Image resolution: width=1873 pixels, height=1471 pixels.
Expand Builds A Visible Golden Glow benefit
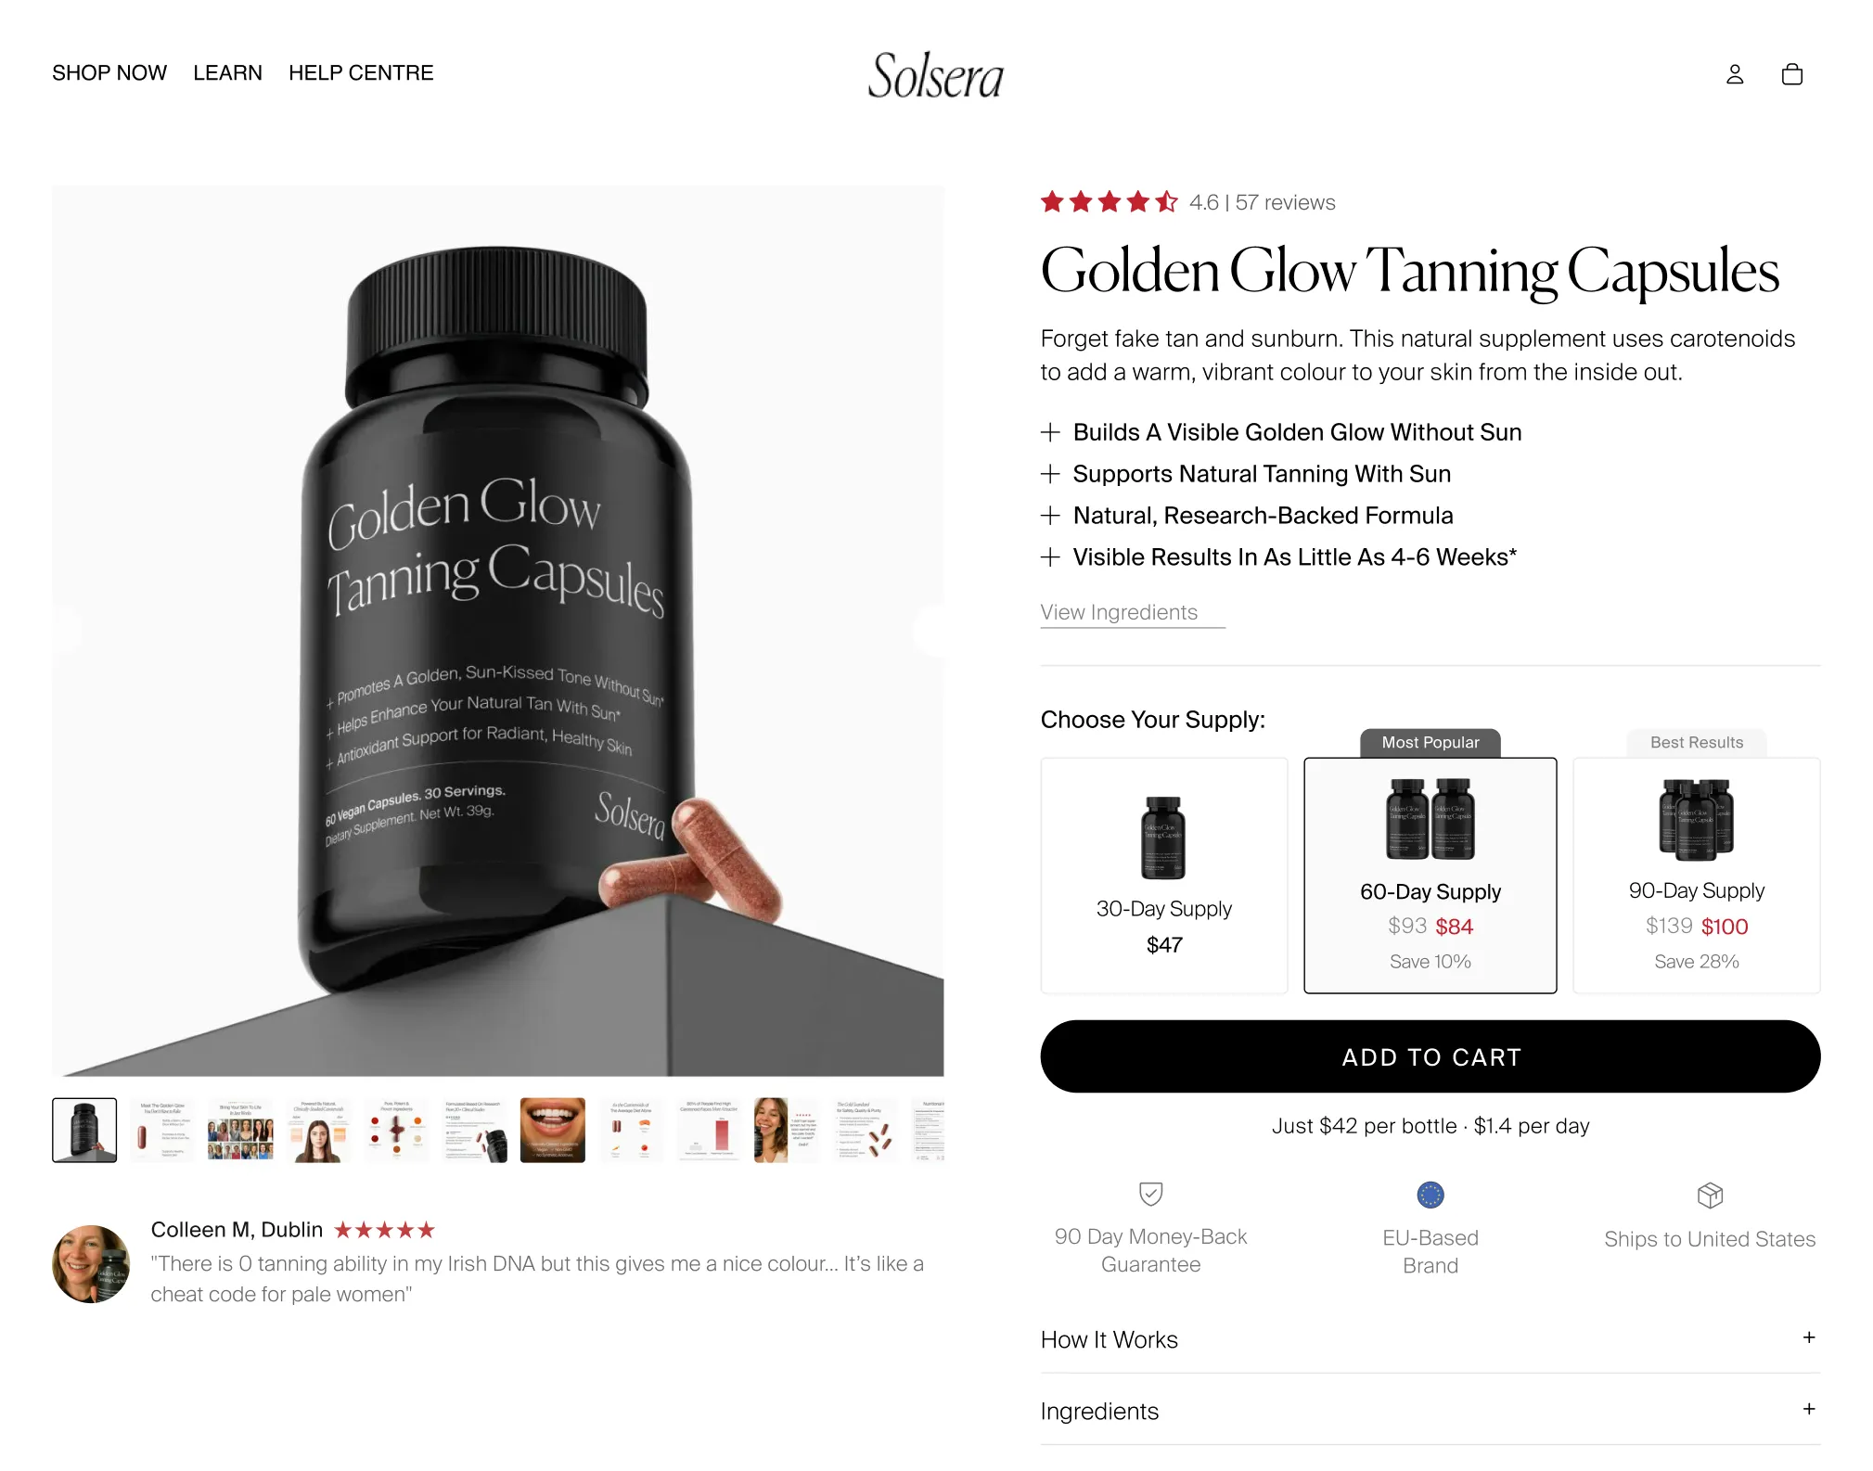click(1280, 432)
